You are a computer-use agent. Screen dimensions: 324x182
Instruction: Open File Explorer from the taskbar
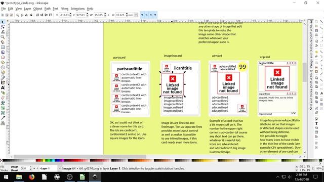click(19, 177)
